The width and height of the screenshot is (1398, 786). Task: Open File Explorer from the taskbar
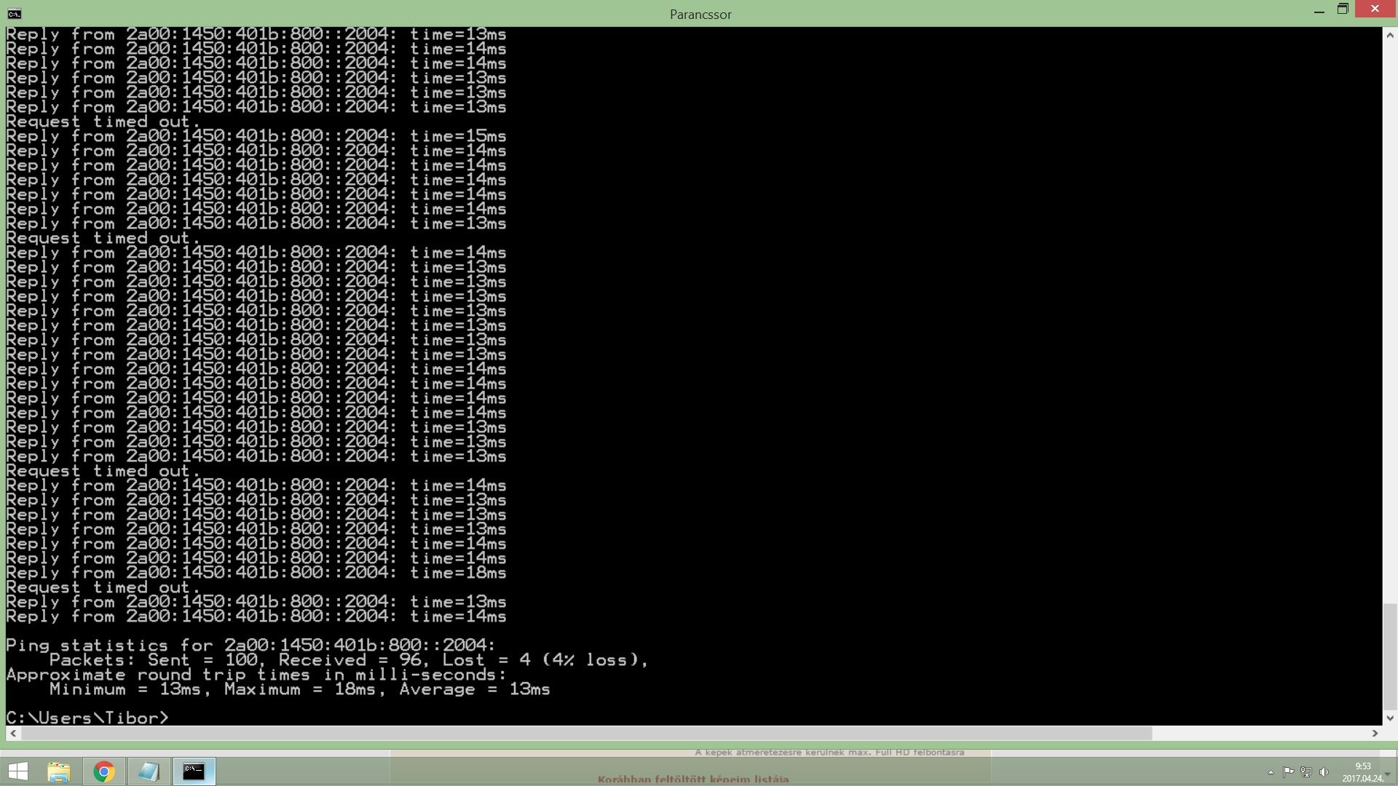[59, 771]
